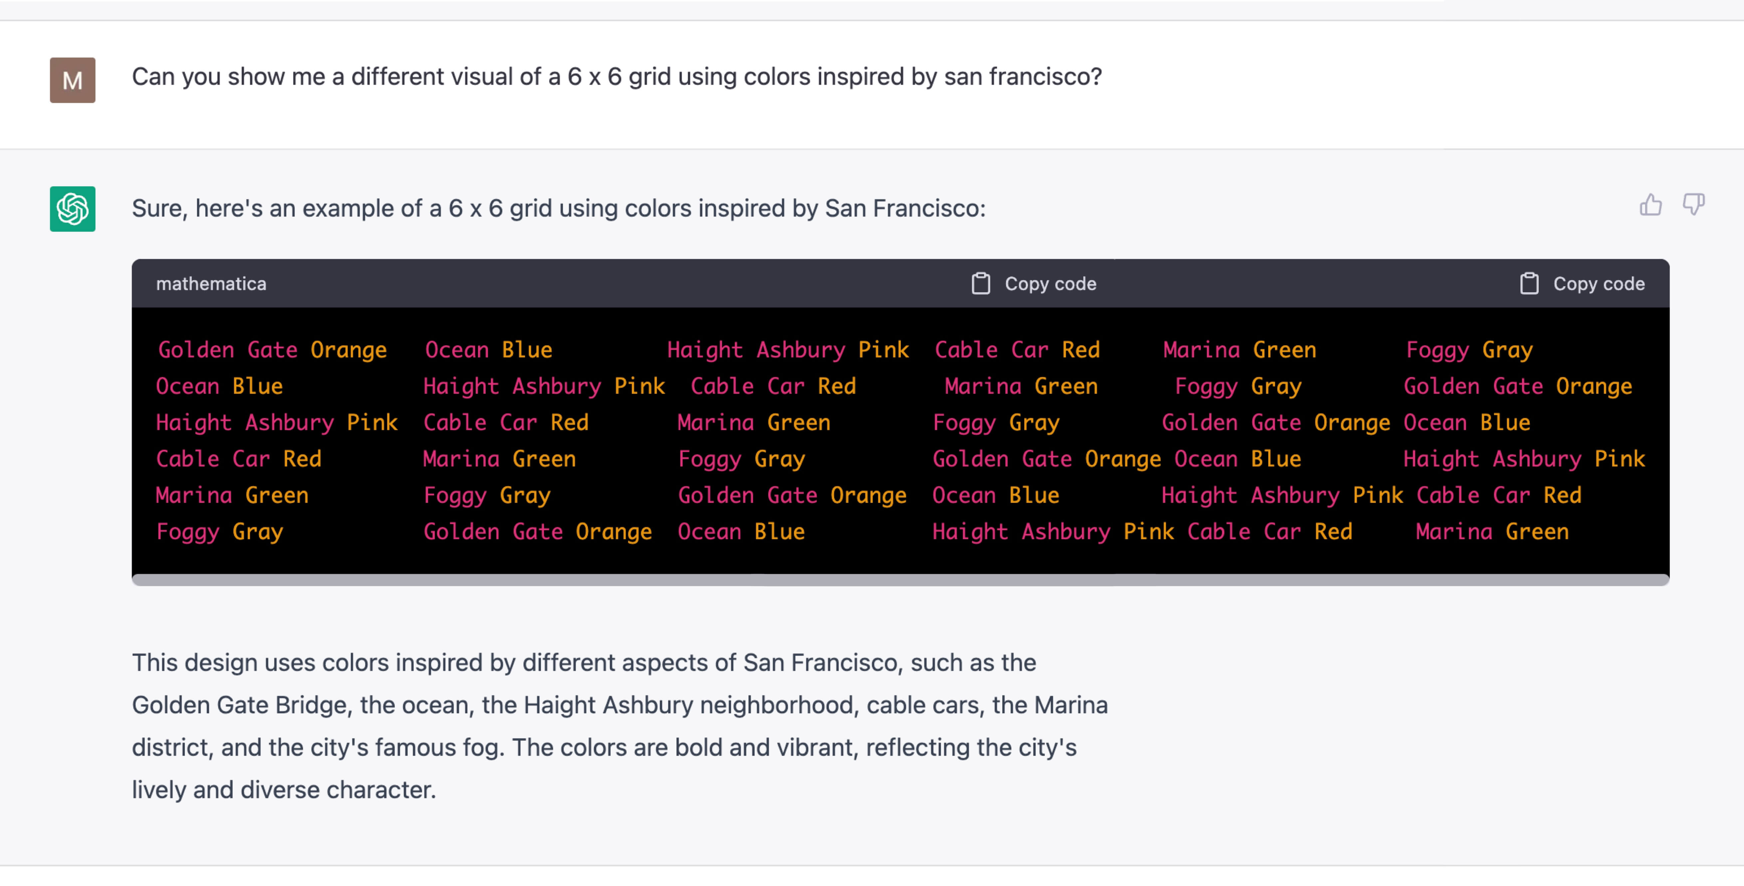Click the brown M user avatar
Viewport: 1744px width, 886px height.
click(x=73, y=80)
